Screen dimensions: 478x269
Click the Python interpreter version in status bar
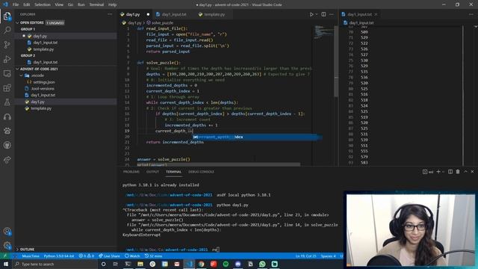click(x=59, y=256)
